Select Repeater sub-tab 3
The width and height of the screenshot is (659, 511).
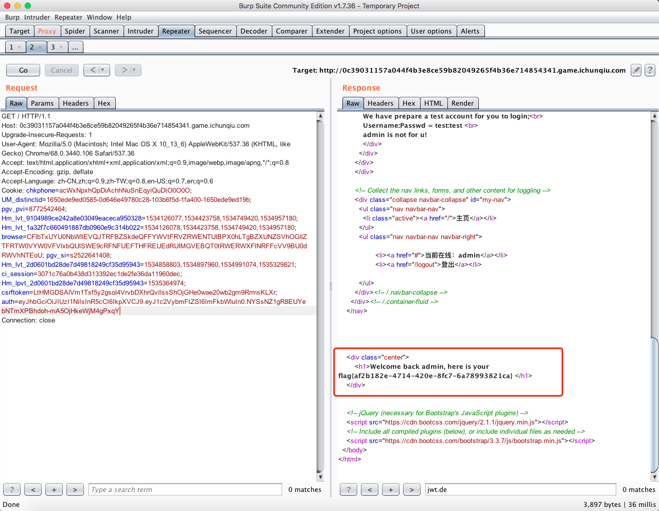point(53,47)
